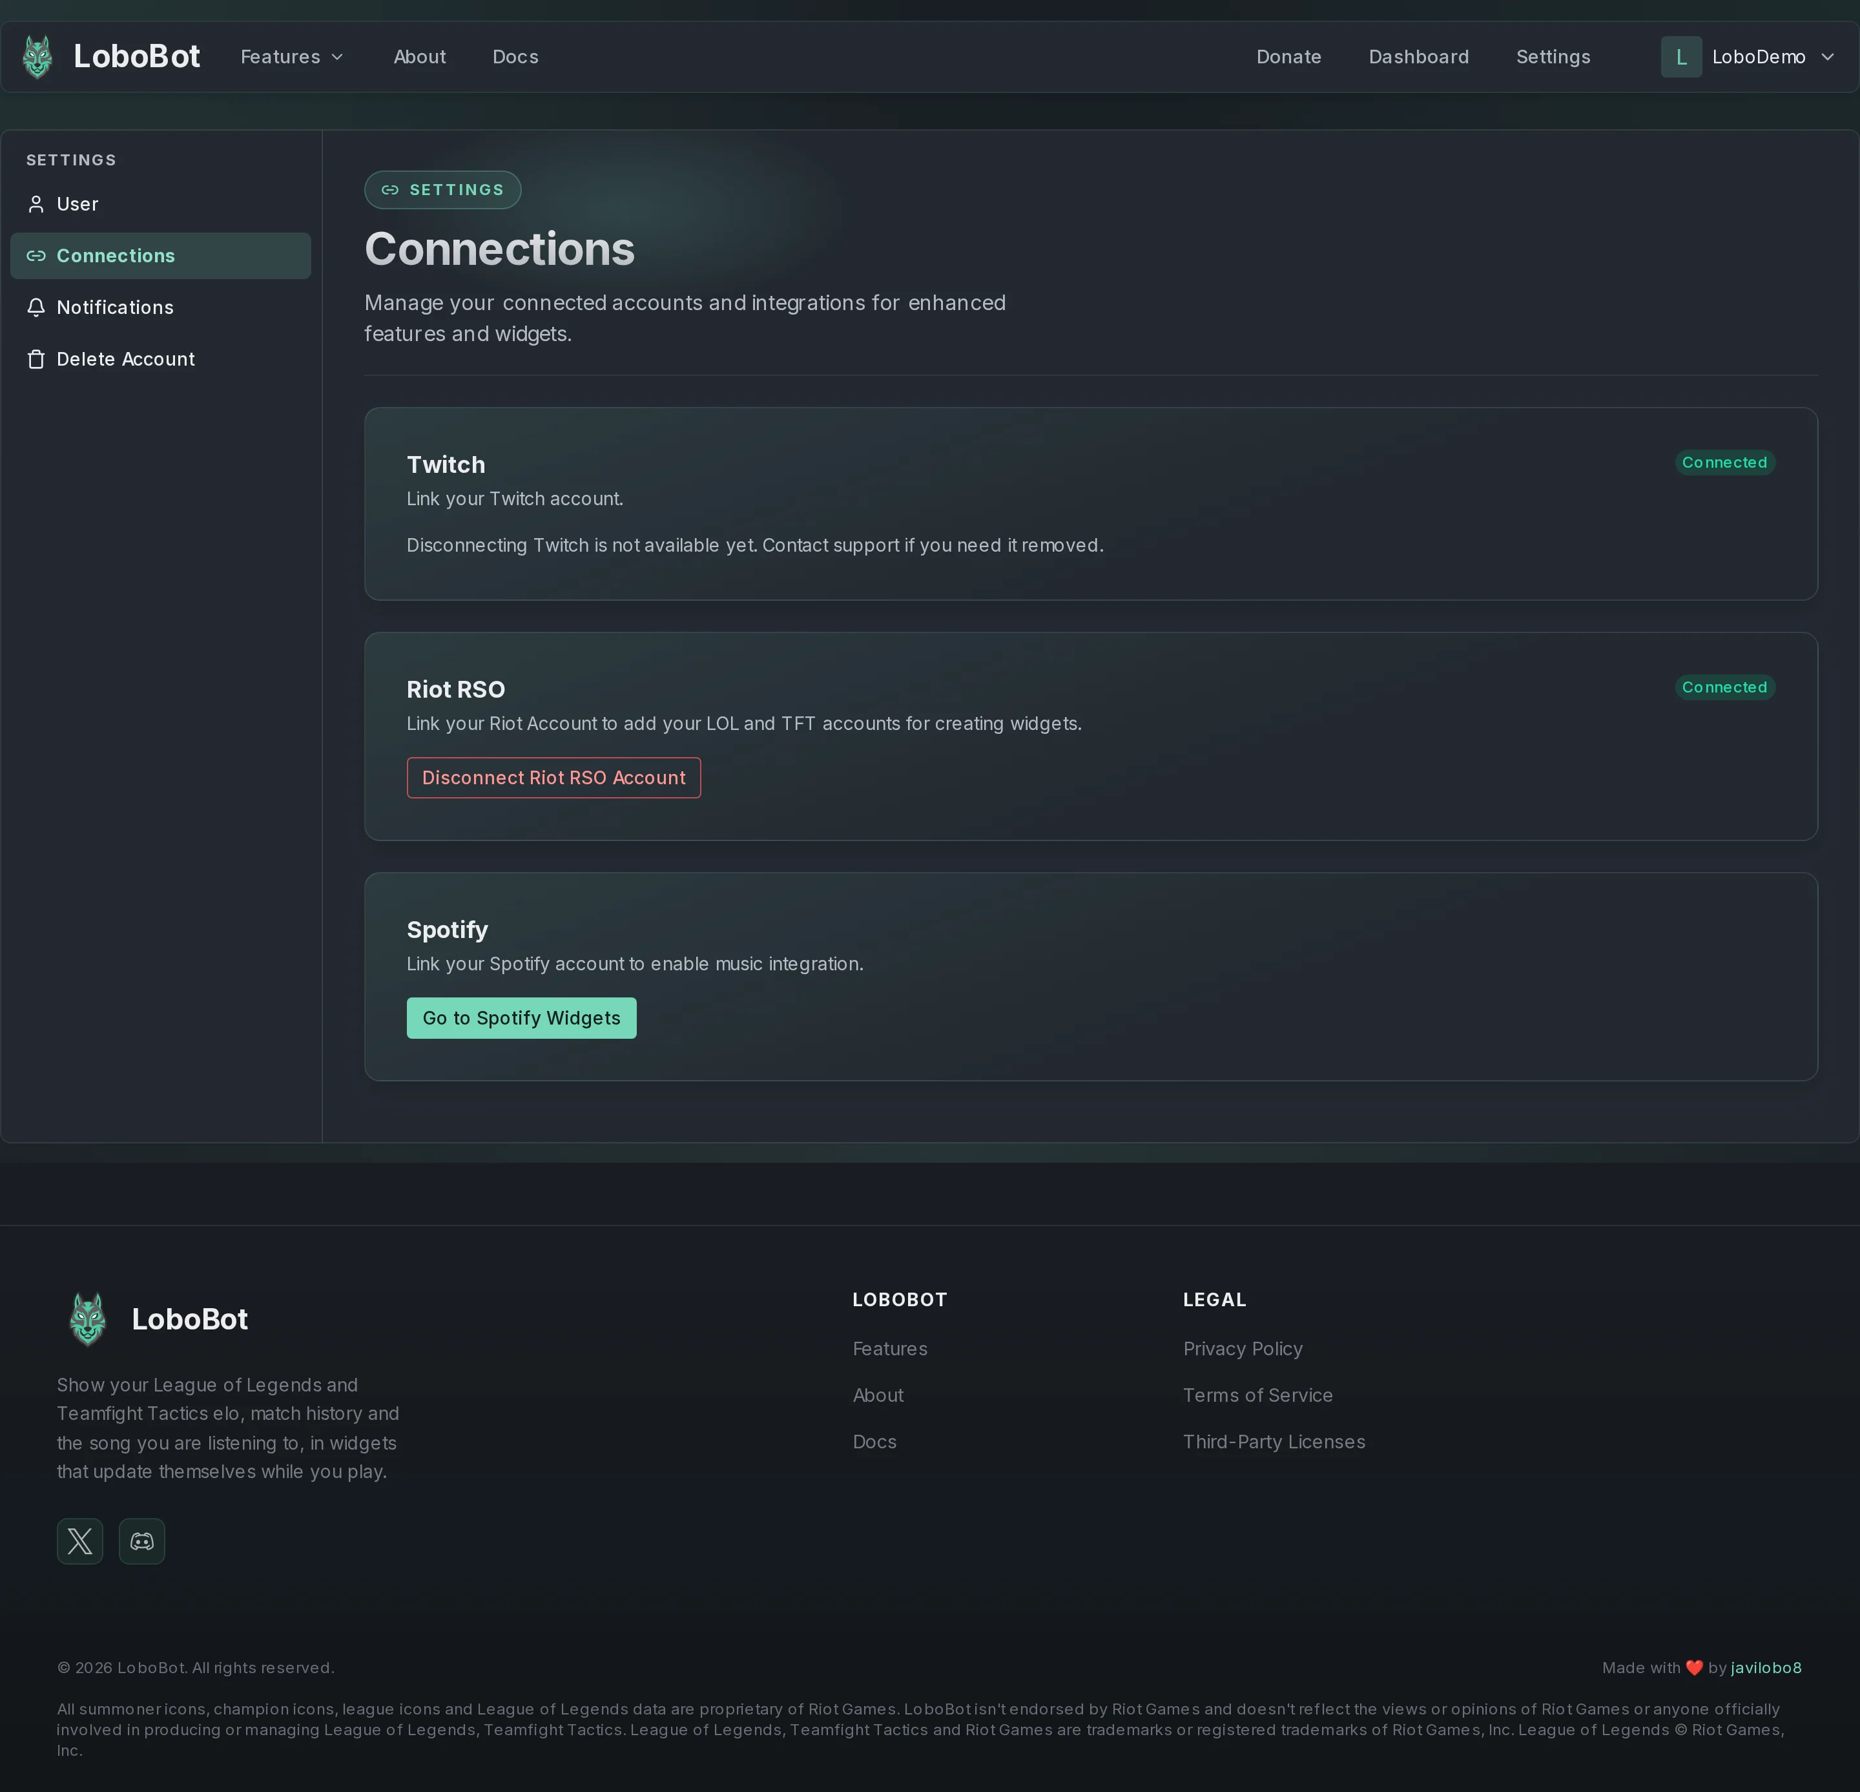Click the footer LOBOBOT column heading
Image resolution: width=1860 pixels, height=1792 pixels.
[900, 1299]
